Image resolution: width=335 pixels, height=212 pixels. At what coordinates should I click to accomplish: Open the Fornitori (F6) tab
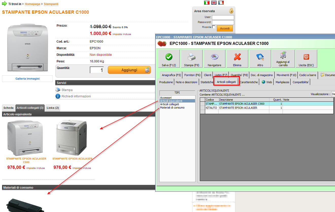192,75
